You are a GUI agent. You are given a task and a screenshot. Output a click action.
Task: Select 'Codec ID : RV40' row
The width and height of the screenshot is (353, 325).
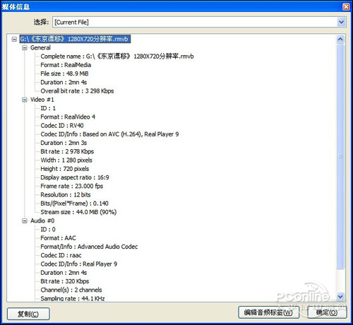tap(62, 126)
